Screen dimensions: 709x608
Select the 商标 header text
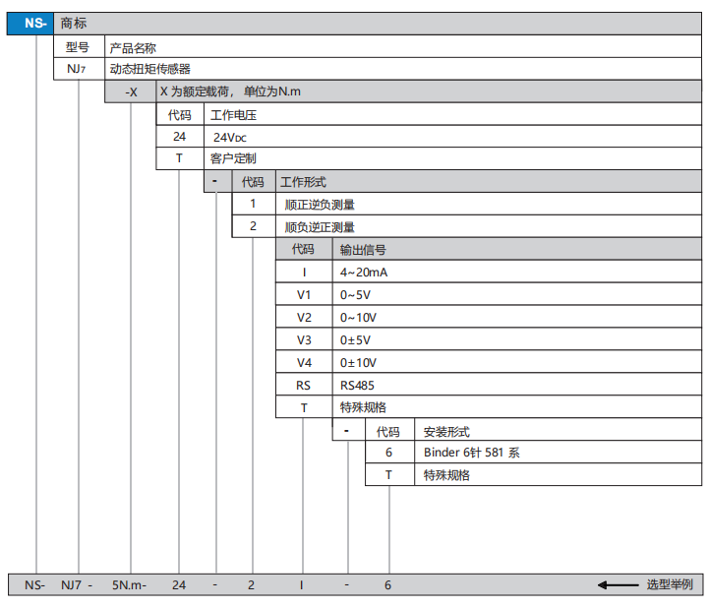73,23
